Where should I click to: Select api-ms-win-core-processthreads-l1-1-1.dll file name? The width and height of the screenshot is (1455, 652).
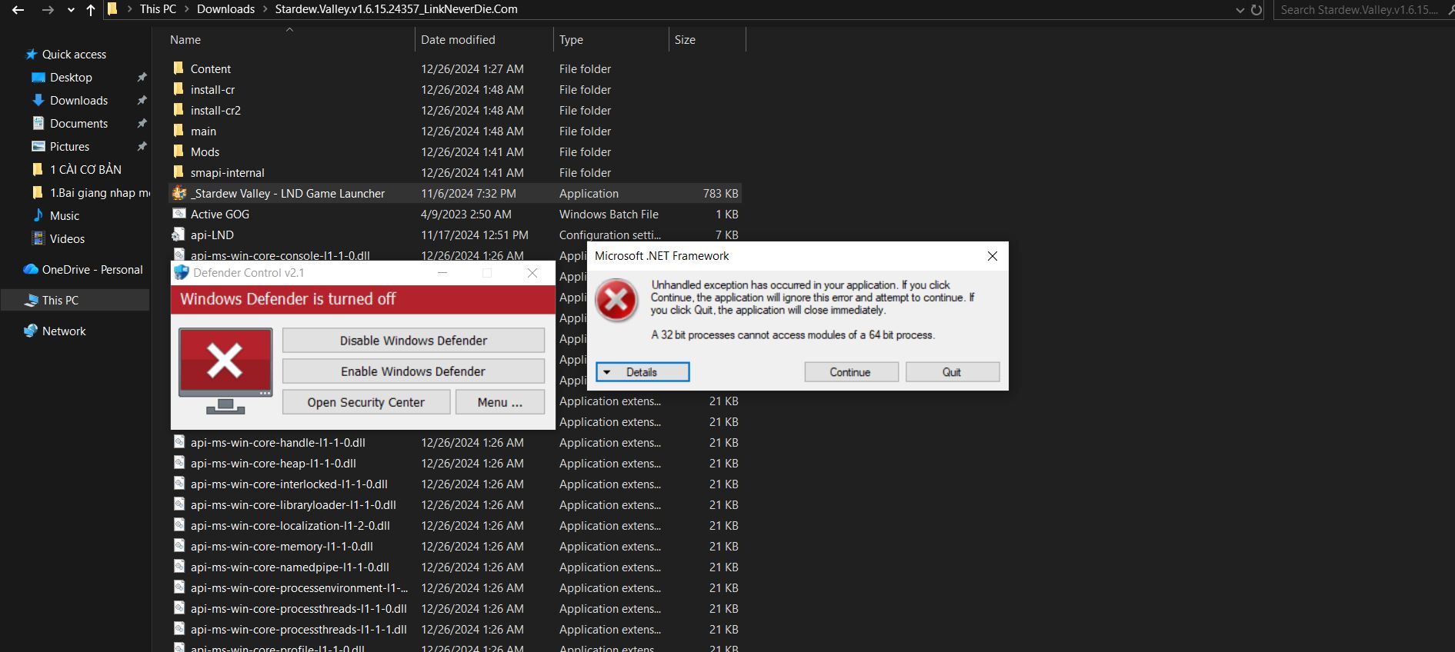pyautogui.click(x=299, y=630)
